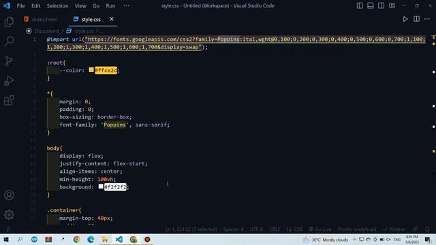Change indentation via Spaces: 4
436x245 pixels.
[233, 229]
